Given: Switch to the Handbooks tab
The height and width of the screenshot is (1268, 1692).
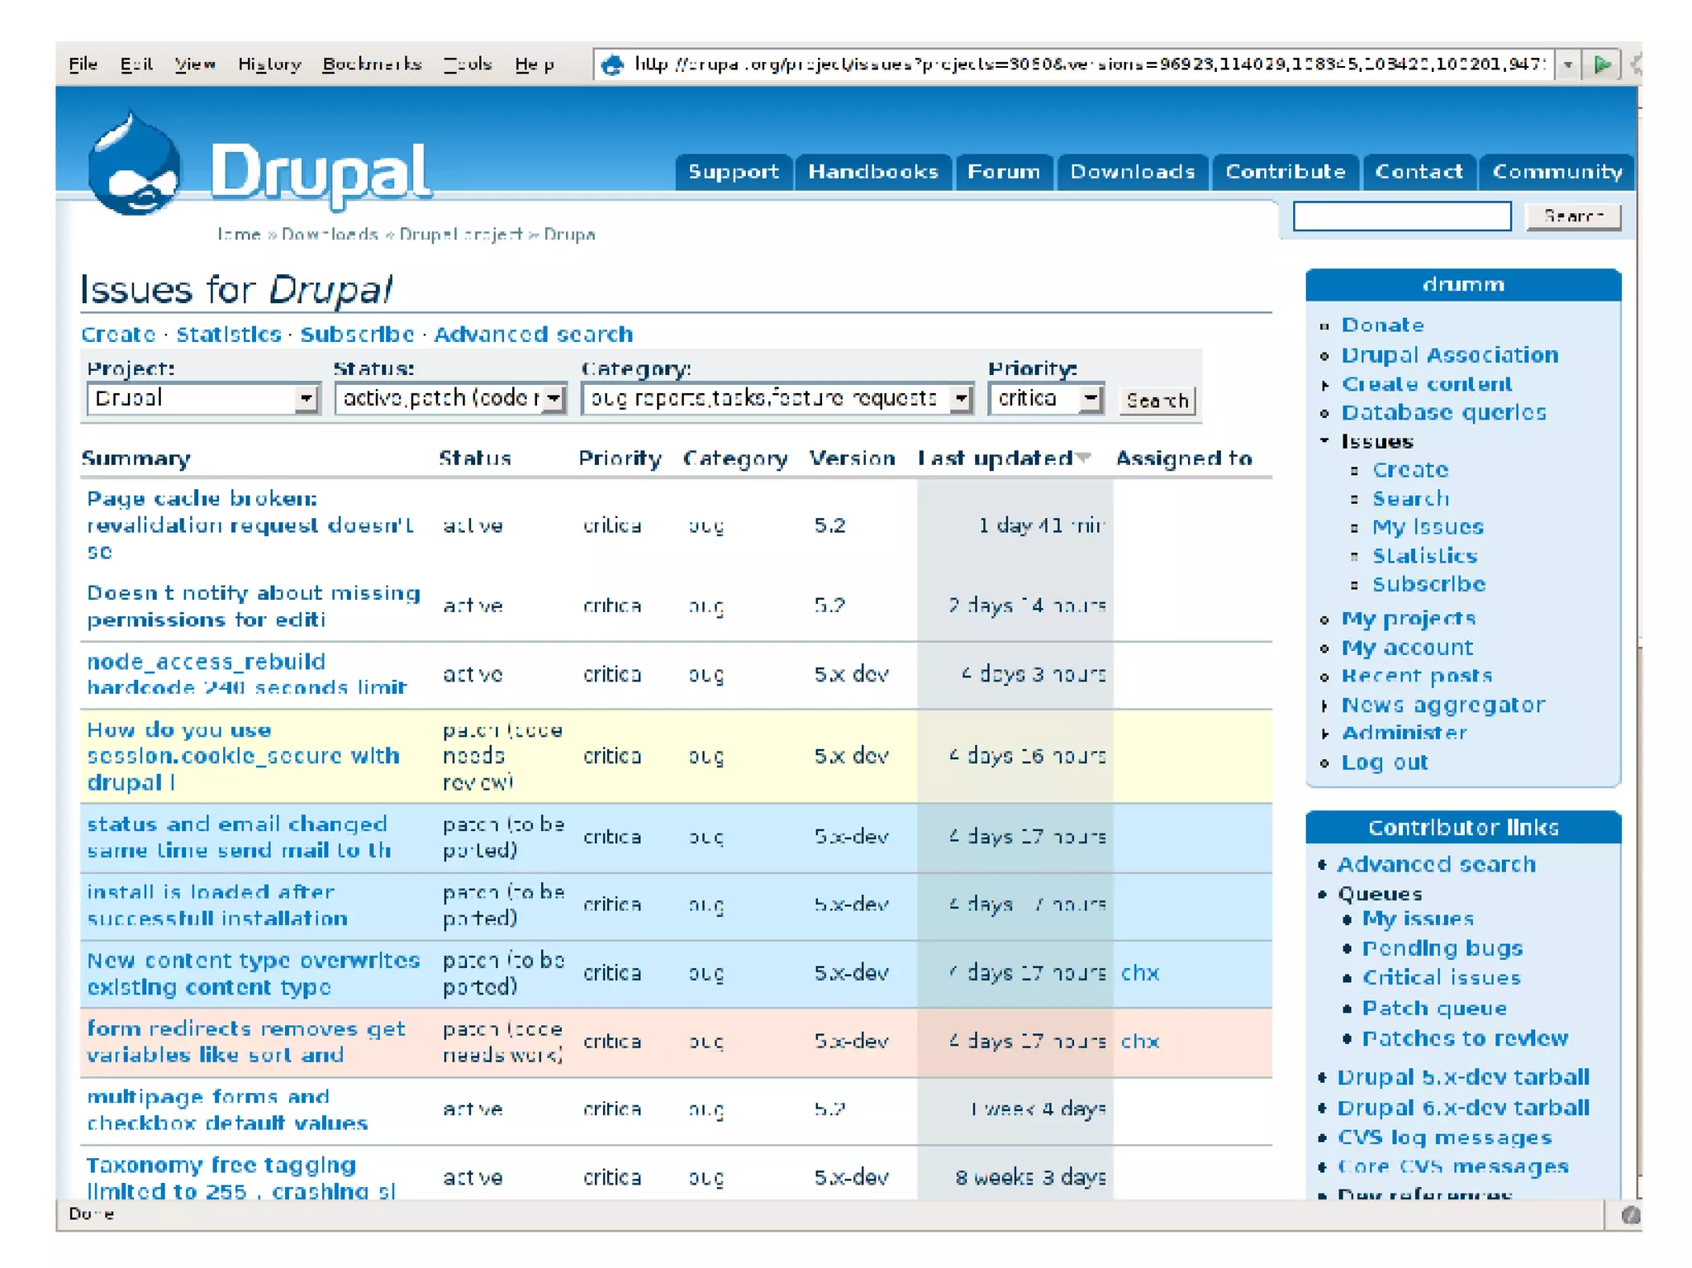Looking at the screenshot, I should pos(873,172).
